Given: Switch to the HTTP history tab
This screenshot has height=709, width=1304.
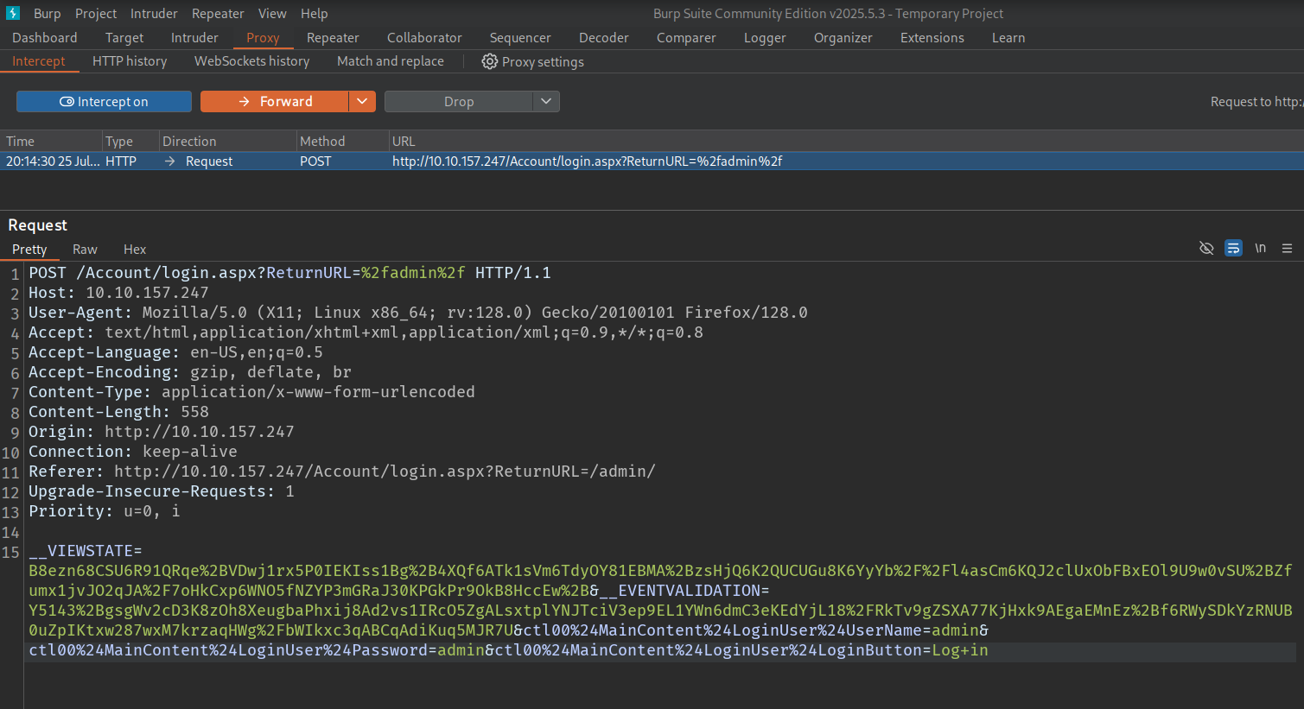Looking at the screenshot, I should (x=130, y=61).
